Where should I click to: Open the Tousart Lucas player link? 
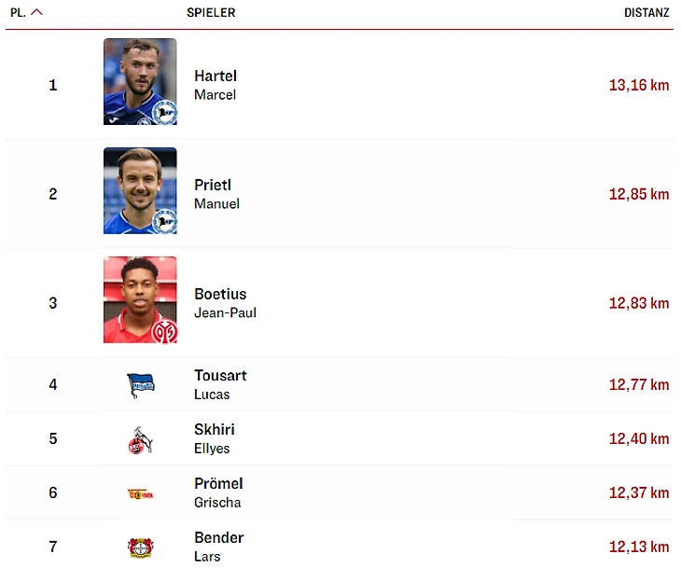220,385
